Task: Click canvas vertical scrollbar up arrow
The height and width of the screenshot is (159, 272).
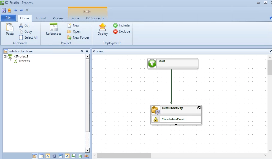Action: 270,57
